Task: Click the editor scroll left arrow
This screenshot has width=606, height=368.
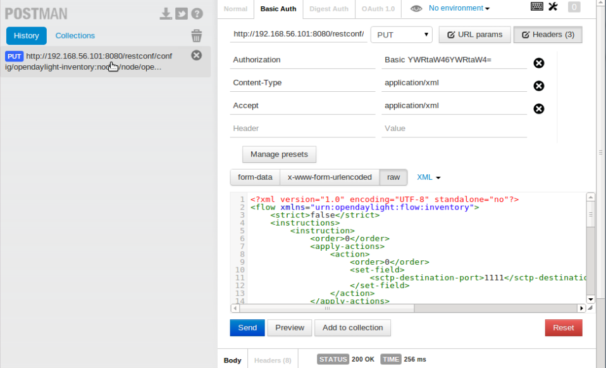Action: [235, 308]
